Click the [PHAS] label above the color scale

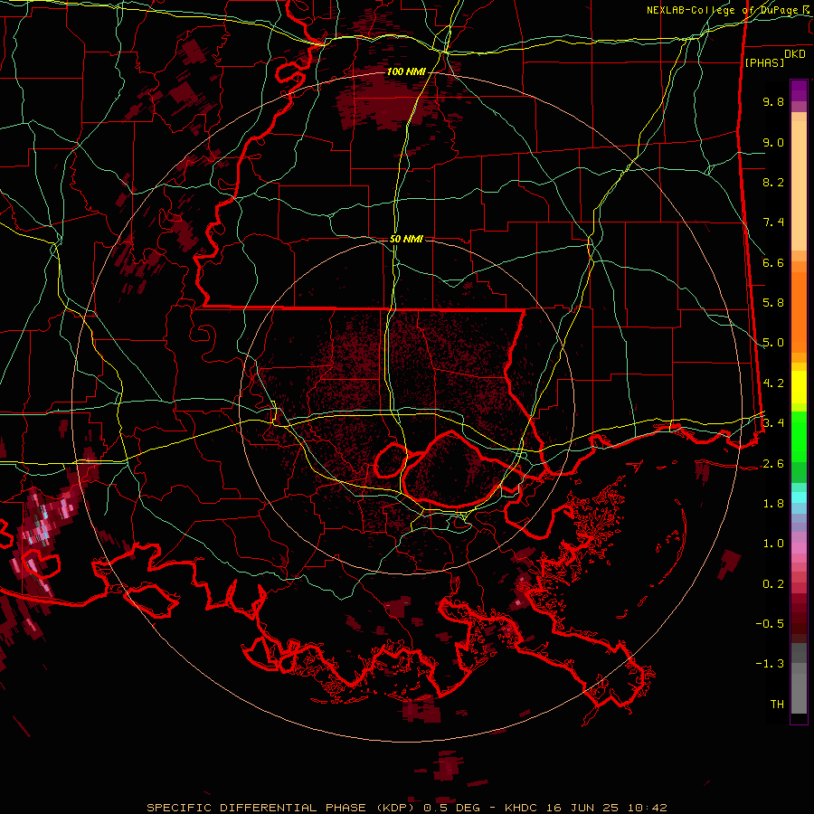[x=764, y=62]
